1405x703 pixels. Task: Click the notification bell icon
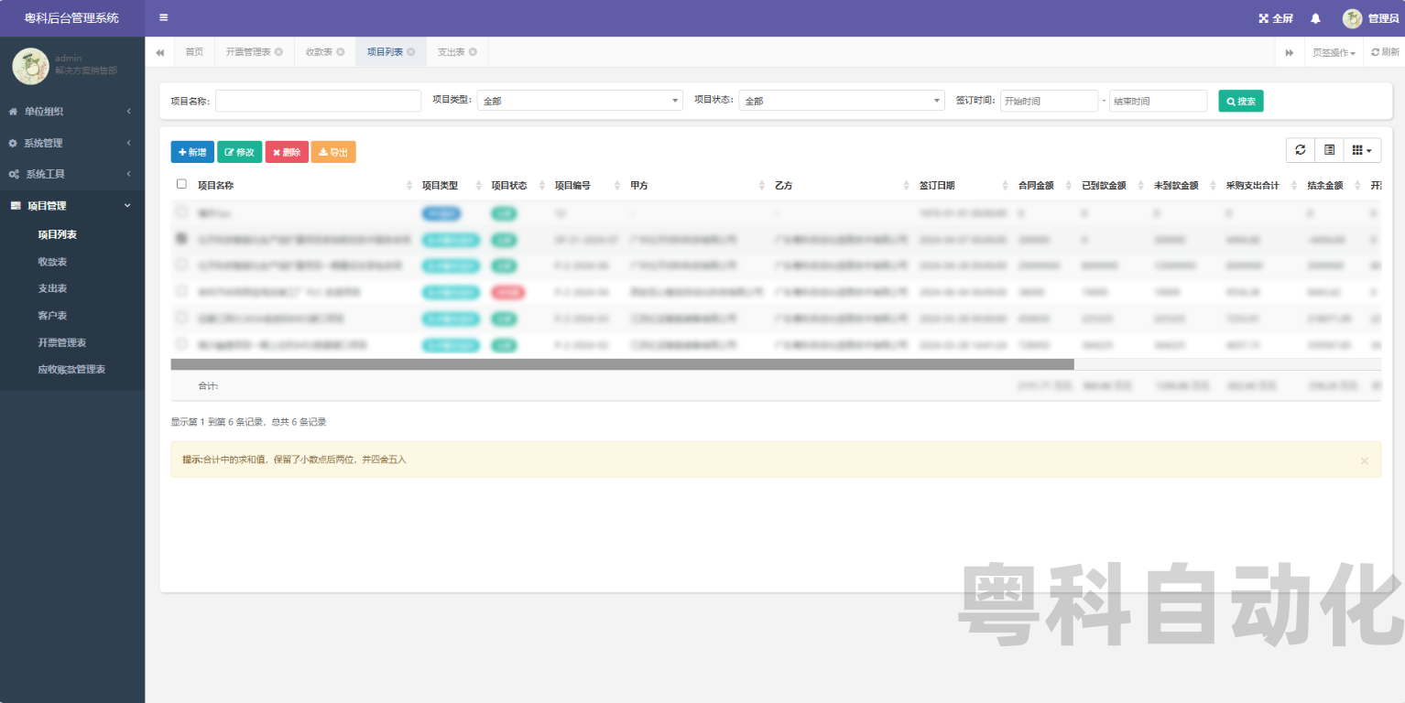(1315, 18)
